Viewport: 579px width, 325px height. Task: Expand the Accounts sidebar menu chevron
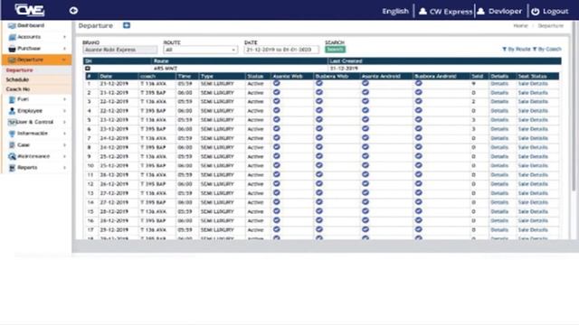(64, 37)
